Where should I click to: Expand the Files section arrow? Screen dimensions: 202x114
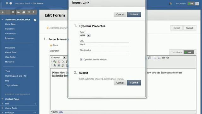(3, 104)
